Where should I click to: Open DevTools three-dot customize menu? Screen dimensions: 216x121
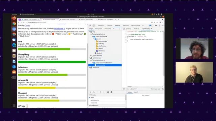[x=159, y=26]
